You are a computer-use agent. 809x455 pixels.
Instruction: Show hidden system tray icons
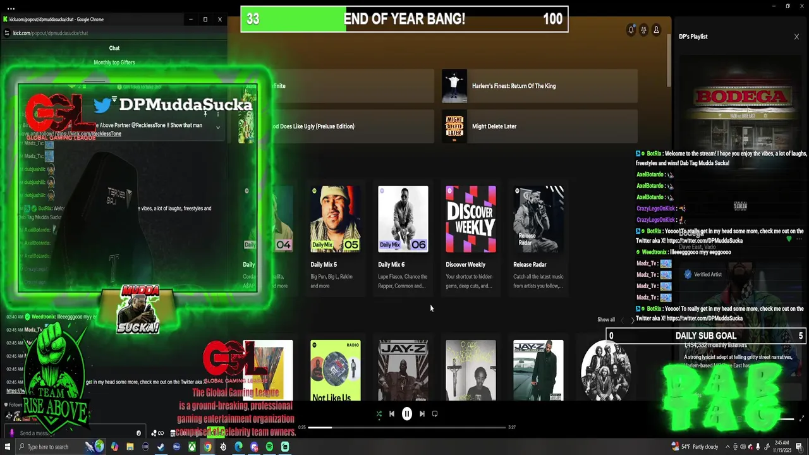click(x=727, y=447)
